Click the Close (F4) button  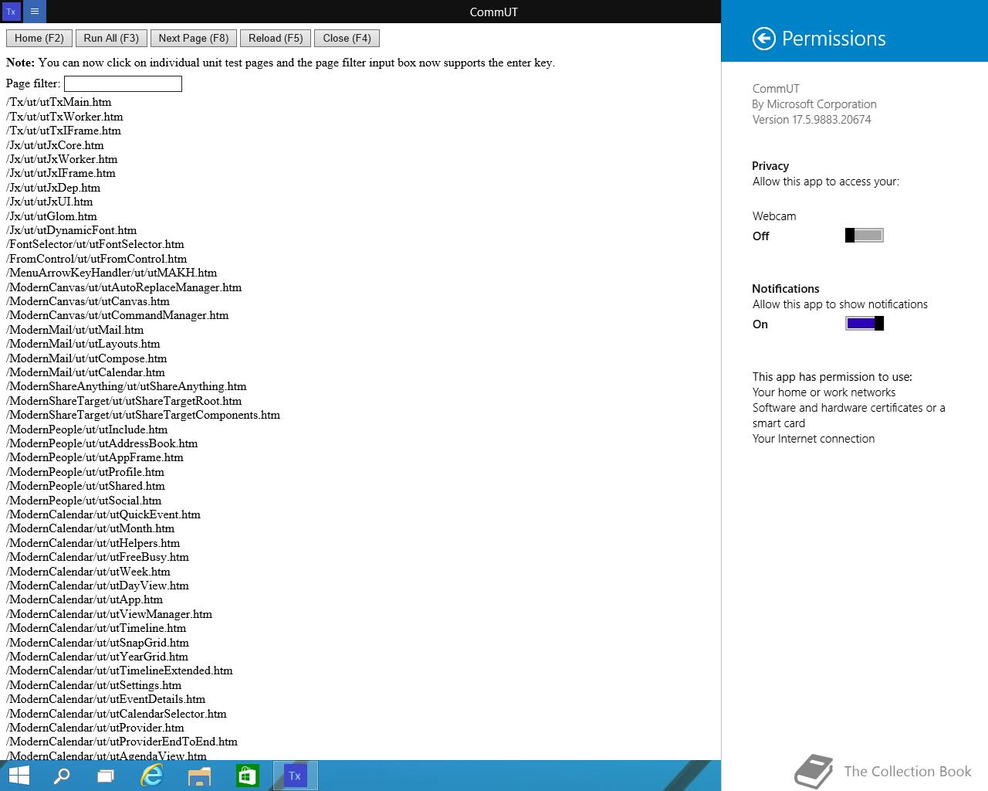tap(347, 39)
